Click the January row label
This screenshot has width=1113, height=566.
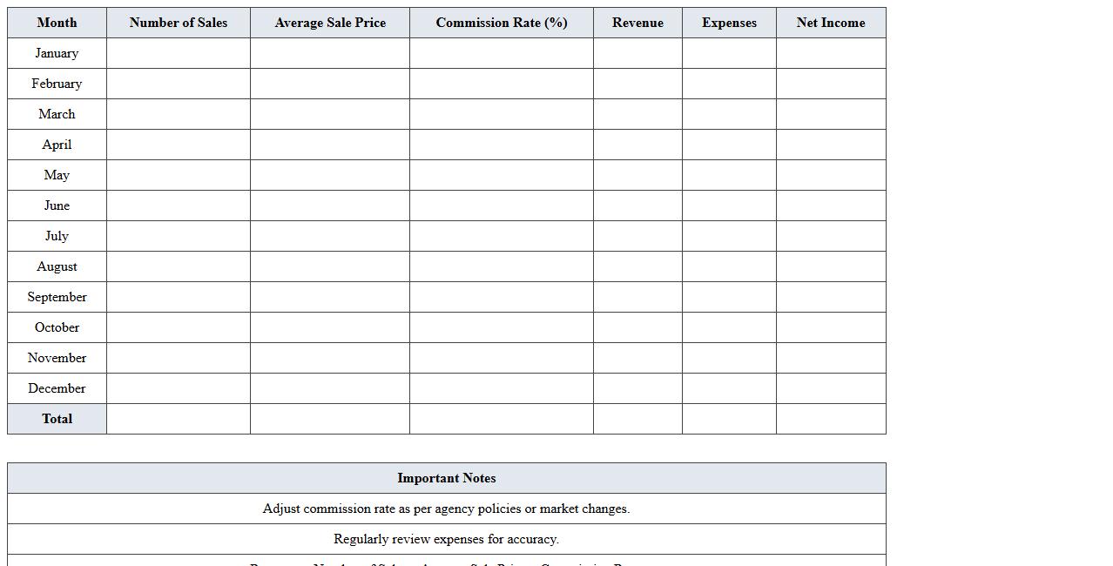57,53
